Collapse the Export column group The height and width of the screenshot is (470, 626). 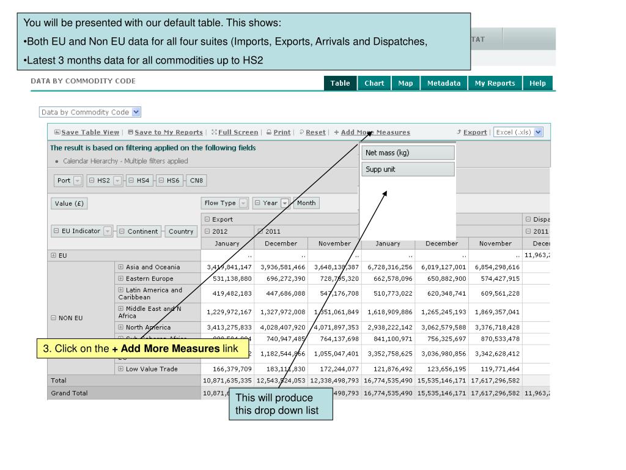pos(207,220)
